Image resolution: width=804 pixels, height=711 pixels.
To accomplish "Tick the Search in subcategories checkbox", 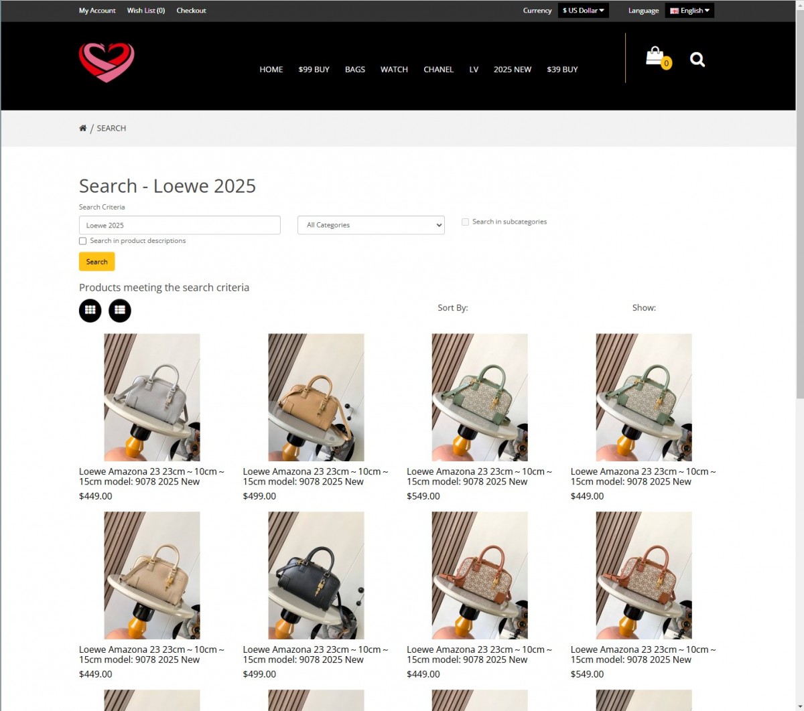I will [x=465, y=222].
